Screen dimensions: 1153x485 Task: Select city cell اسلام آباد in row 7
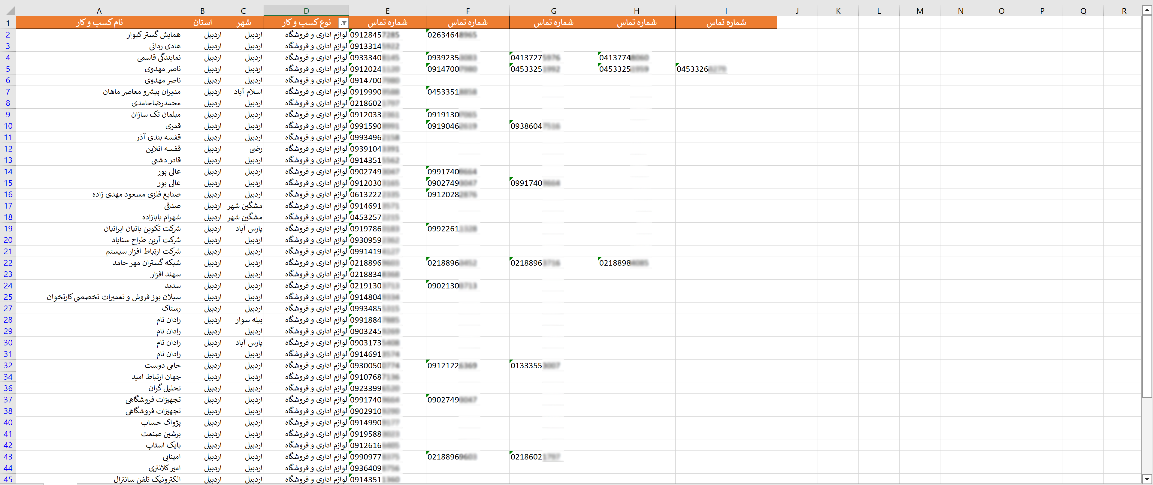(243, 92)
